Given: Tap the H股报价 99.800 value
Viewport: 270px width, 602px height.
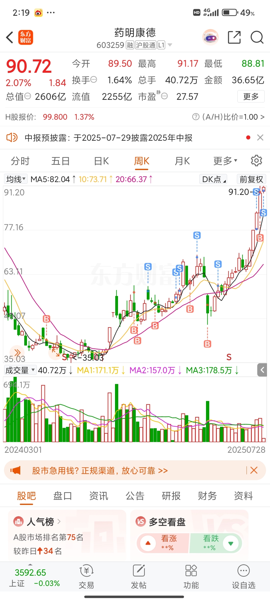Looking at the screenshot, I should [55, 117].
